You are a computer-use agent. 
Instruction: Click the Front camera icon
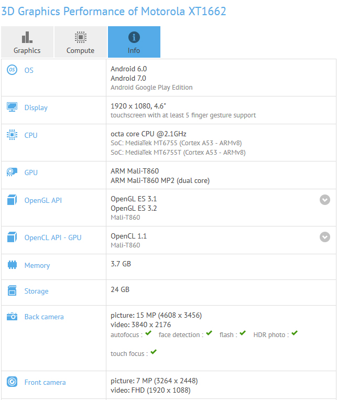[x=12, y=382]
